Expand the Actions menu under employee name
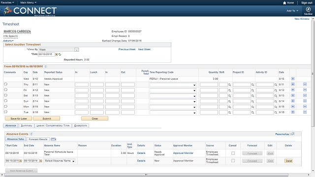Screen dimensions: 315x177 point(8,41)
